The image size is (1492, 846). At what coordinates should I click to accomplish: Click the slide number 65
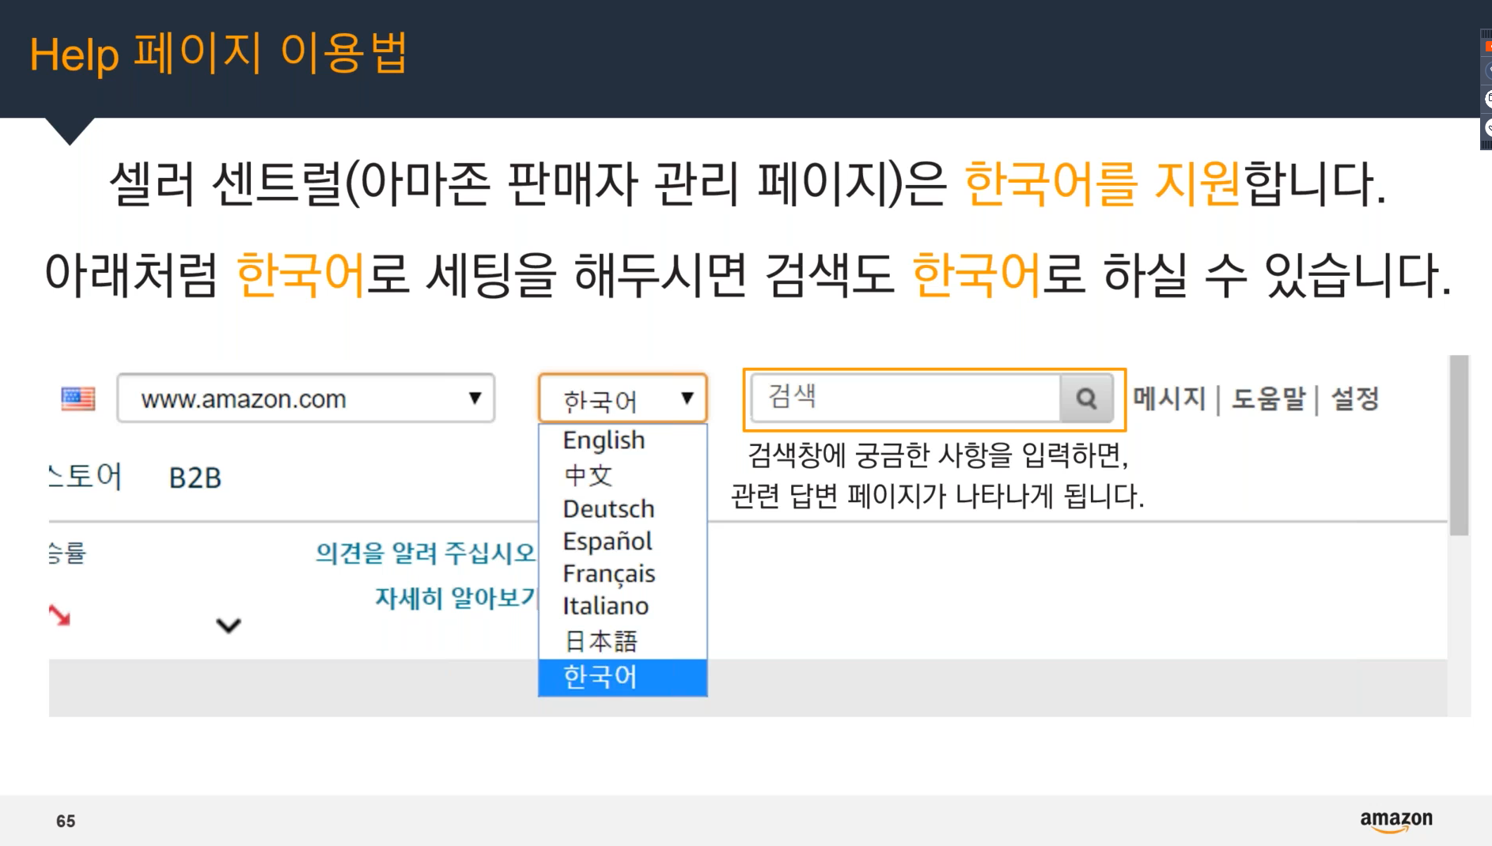click(66, 821)
